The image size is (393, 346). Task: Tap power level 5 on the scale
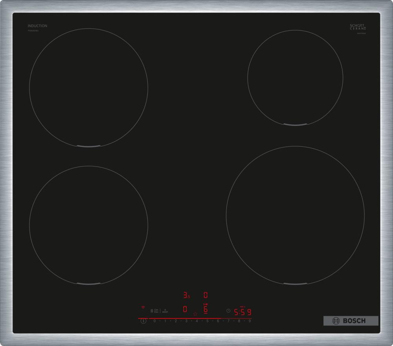tap(207, 321)
